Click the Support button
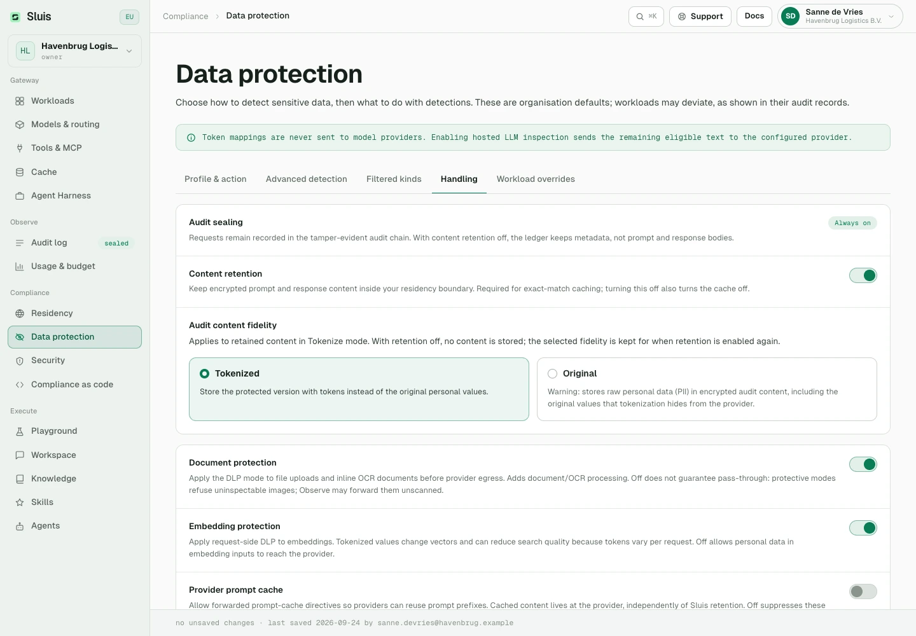The image size is (916, 636). pos(700,17)
